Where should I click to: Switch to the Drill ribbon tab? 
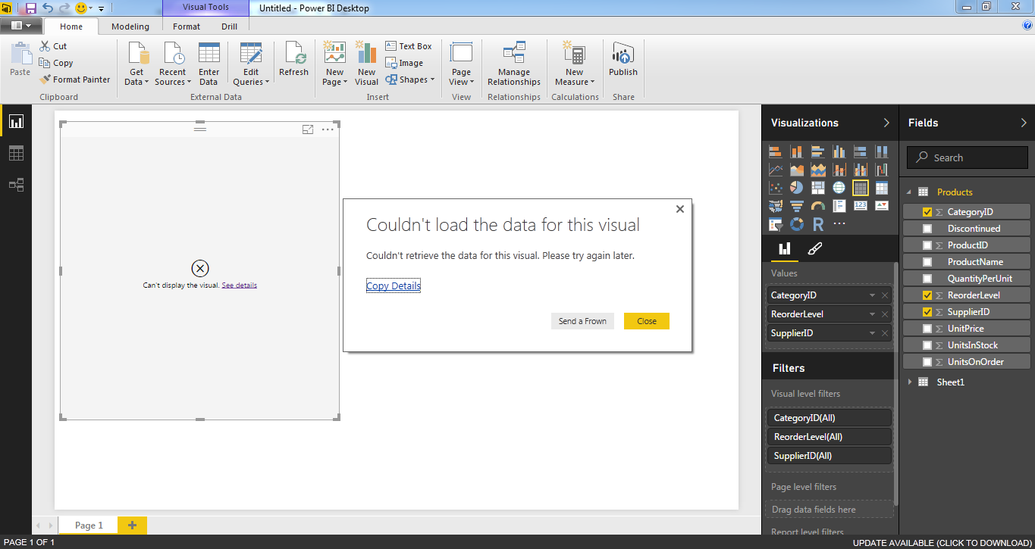pyautogui.click(x=229, y=27)
